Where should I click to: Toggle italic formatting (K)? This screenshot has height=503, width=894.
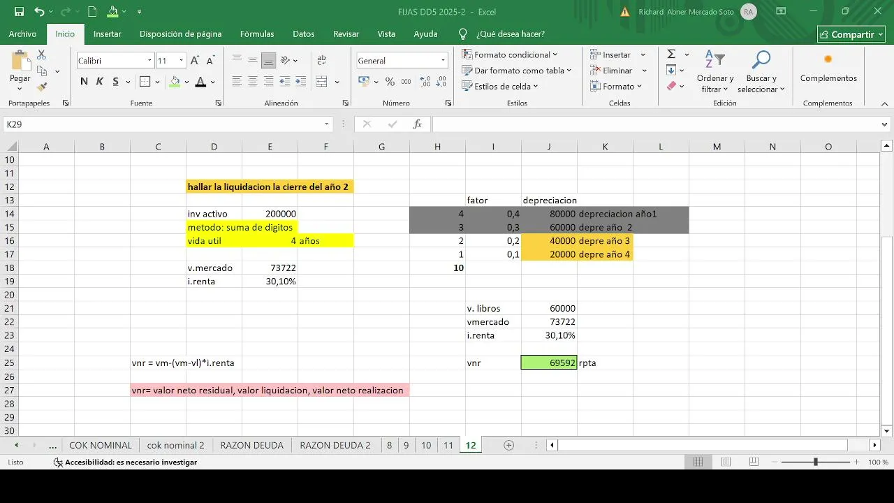[99, 82]
